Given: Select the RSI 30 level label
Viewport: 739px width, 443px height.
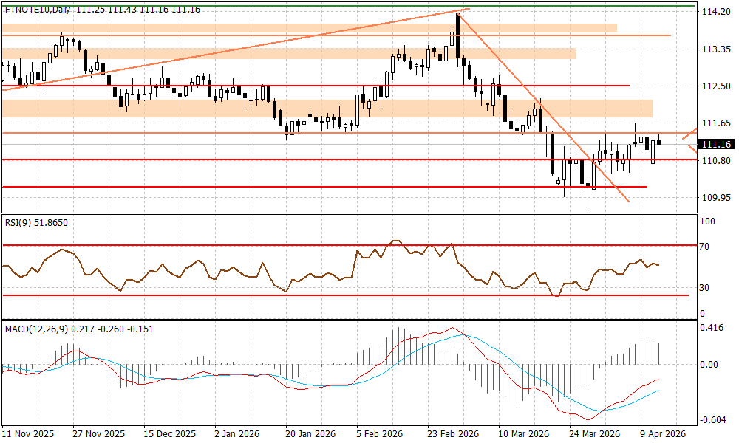Looking at the screenshot, I should coord(707,287).
